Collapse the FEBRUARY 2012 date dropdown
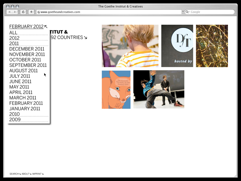 [27, 26]
